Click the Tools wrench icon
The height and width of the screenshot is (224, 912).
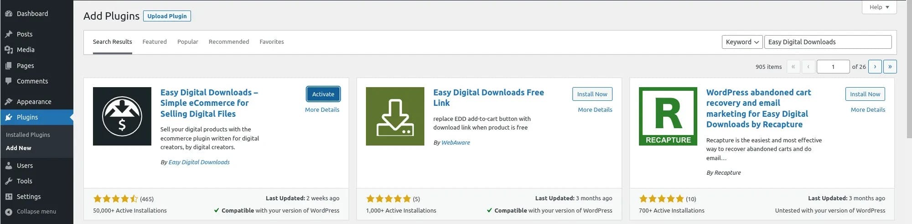point(9,181)
